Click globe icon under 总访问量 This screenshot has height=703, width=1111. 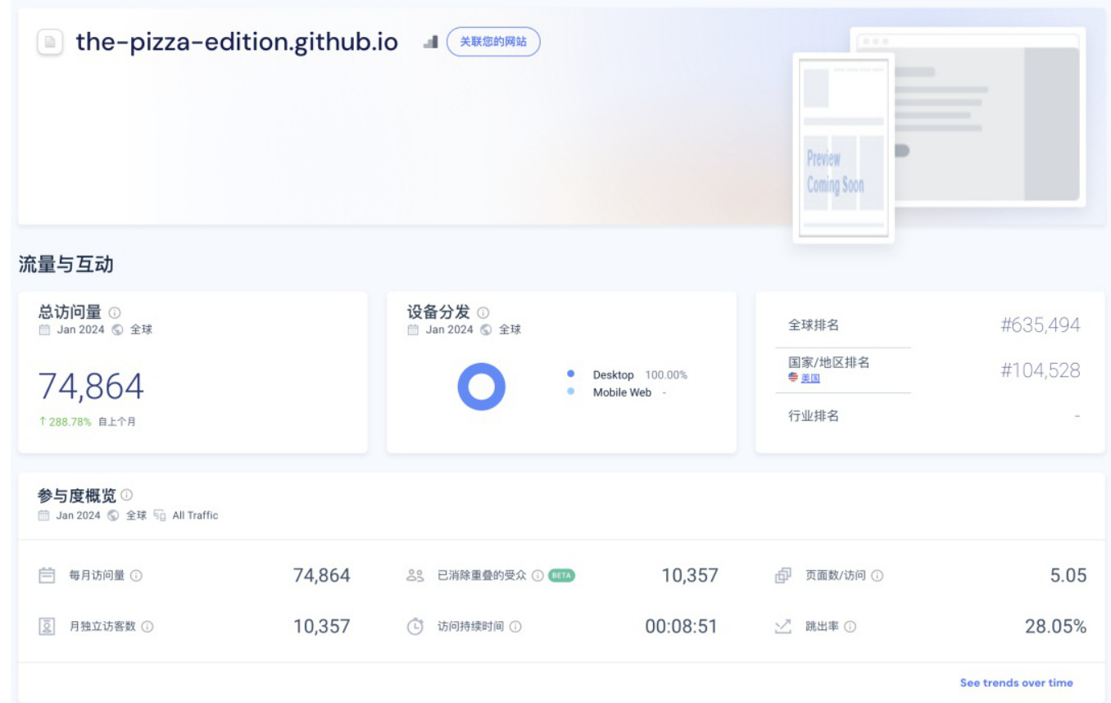(118, 330)
